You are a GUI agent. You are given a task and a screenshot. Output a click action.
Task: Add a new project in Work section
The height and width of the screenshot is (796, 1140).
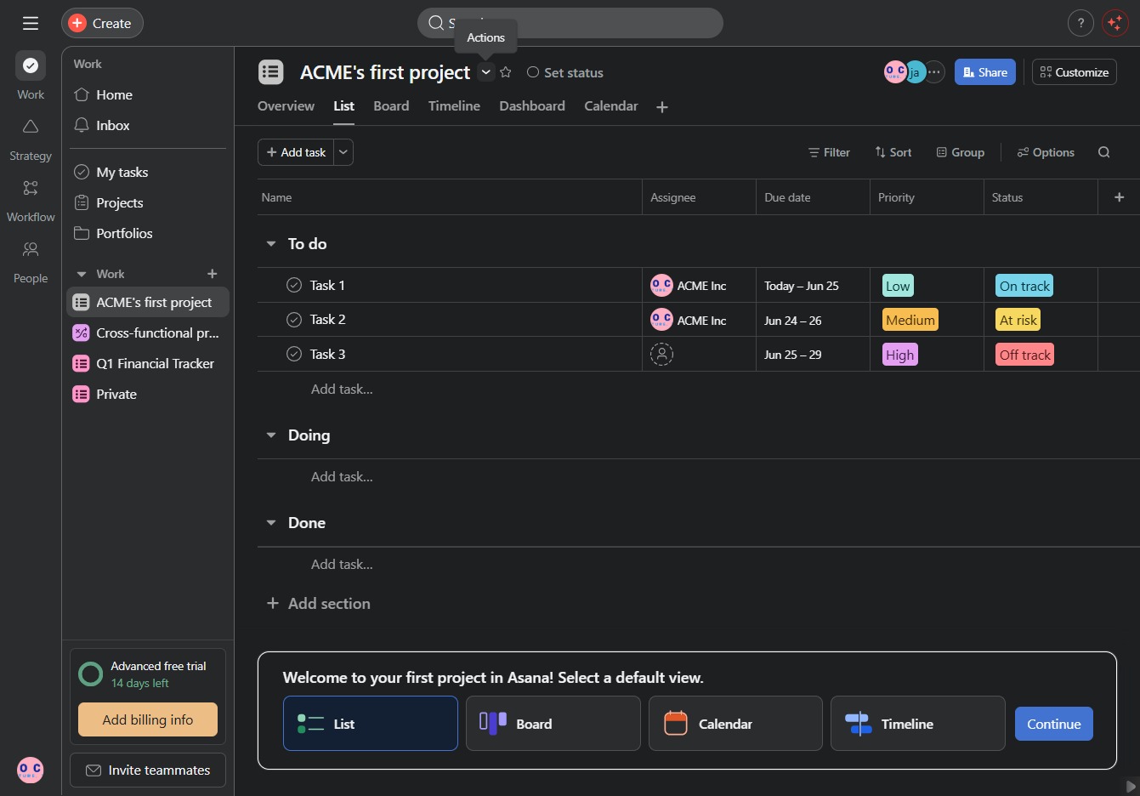click(x=213, y=274)
